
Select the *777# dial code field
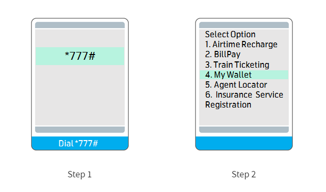[80, 56]
